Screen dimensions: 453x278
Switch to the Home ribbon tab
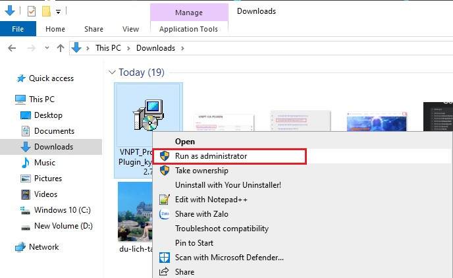pos(55,29)
